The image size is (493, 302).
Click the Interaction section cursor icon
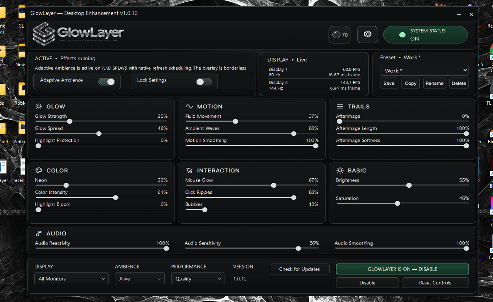(189, 170)
